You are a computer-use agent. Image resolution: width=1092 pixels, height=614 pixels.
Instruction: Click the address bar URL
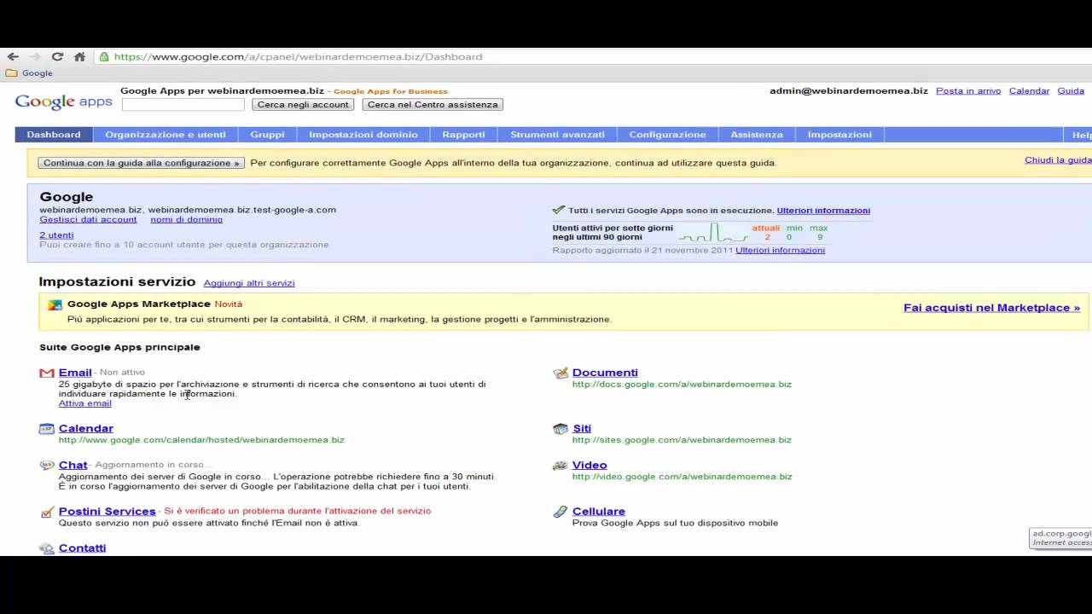click(298, 57)
